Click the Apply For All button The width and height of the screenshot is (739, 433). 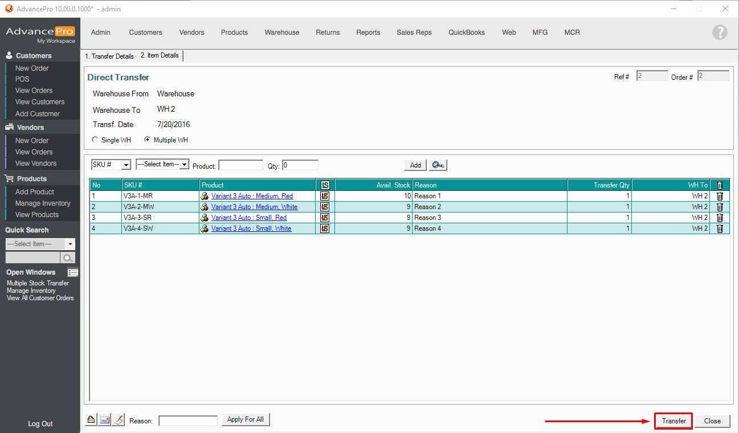[x=246, y=419]
